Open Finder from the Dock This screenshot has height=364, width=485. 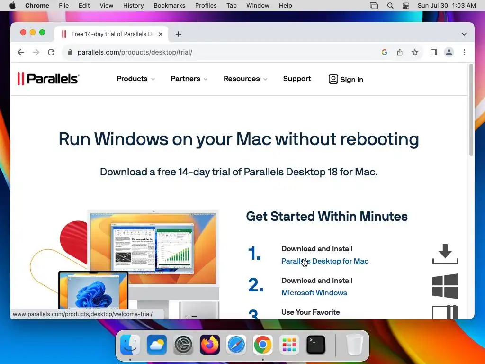pyautogui.click(x=130, y=344)
